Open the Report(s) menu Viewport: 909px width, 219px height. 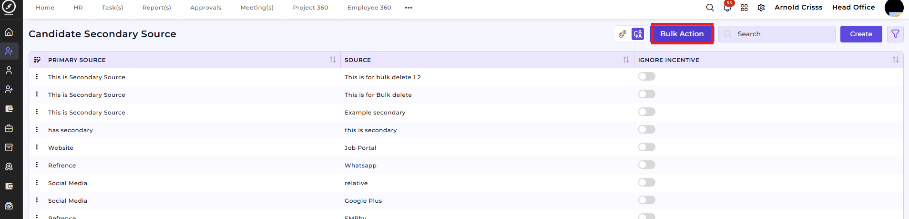[x=157, y=8]
